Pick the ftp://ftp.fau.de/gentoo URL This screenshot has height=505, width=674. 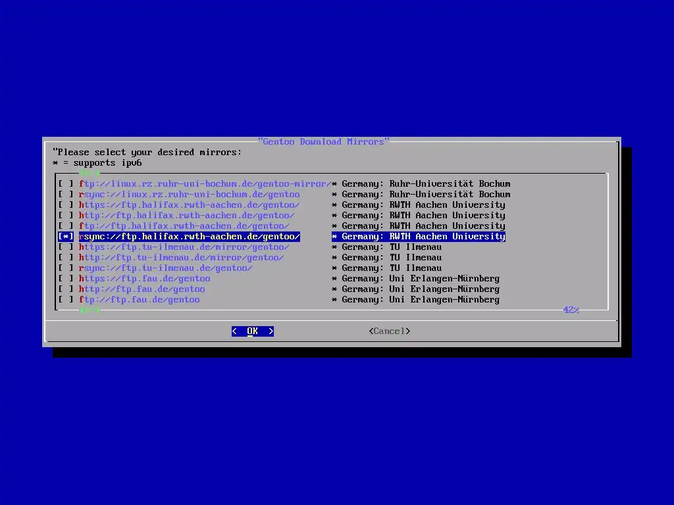pyautogui.click(x=140, y=300)
